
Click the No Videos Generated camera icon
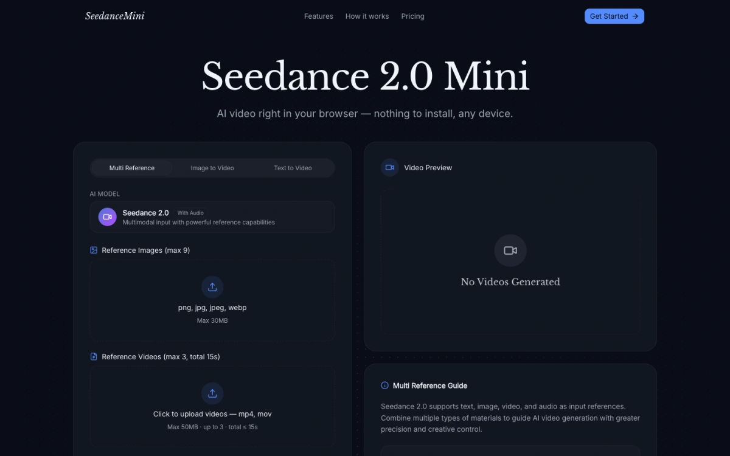[510, 250]
